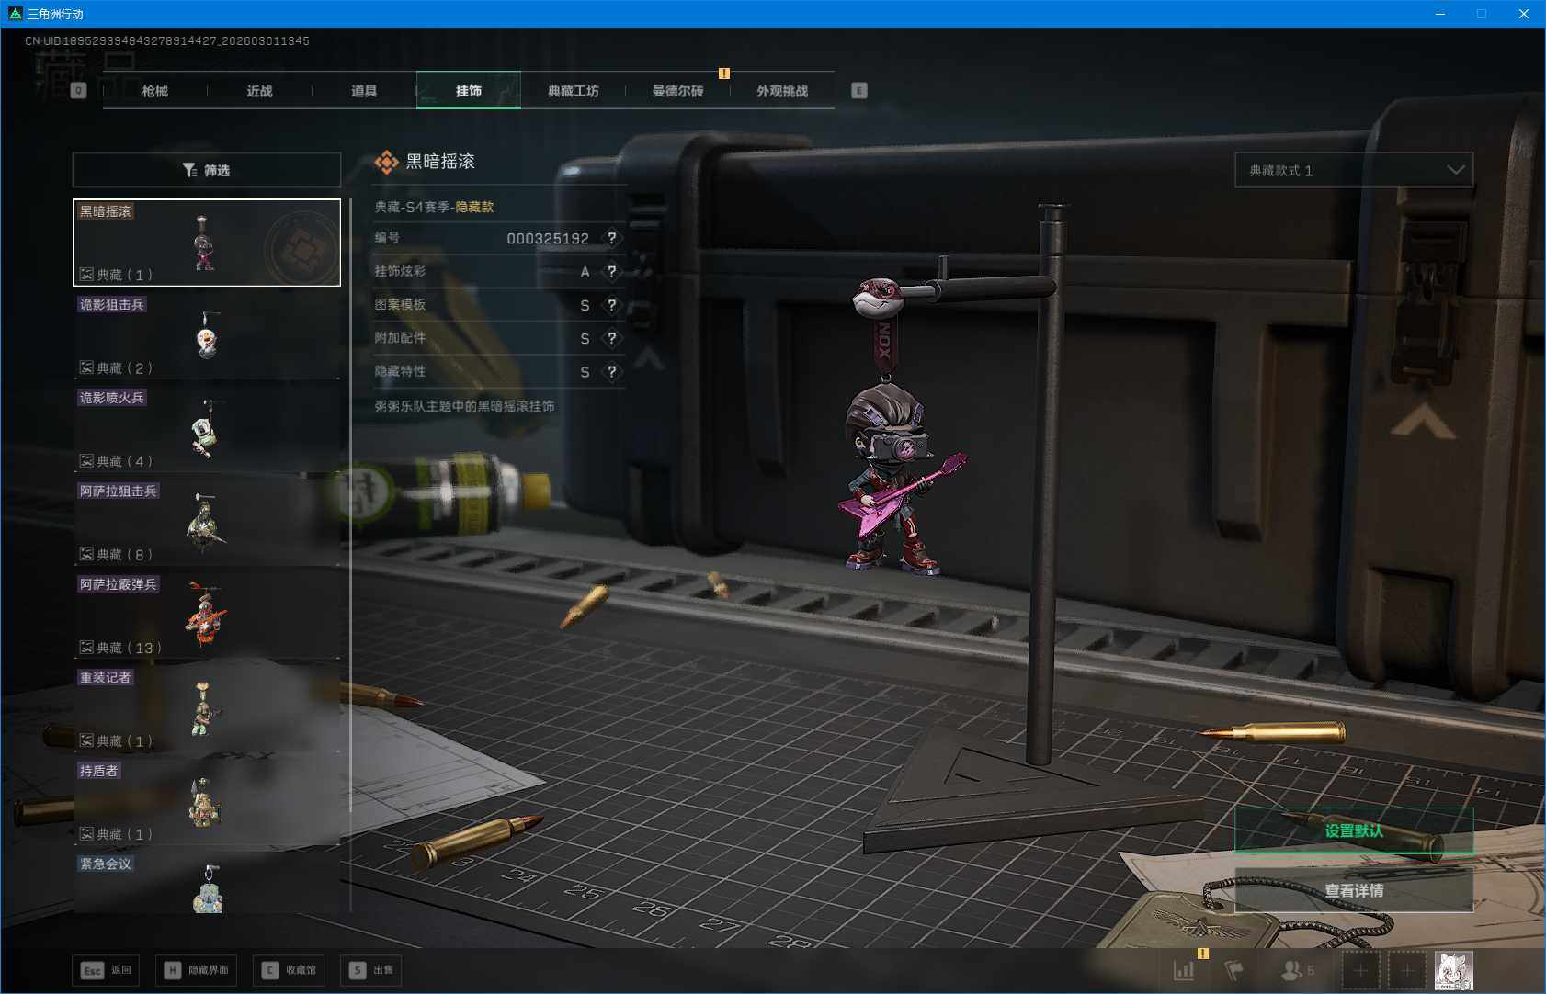
Task: Click the 隐藏特性 row label
Action: 400,372
